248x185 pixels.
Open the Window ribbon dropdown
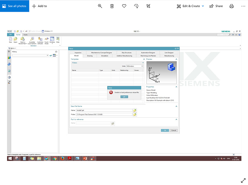click(52, 40)
